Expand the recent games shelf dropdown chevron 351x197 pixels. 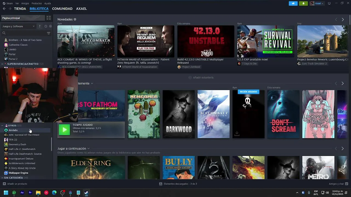[92, 83]
